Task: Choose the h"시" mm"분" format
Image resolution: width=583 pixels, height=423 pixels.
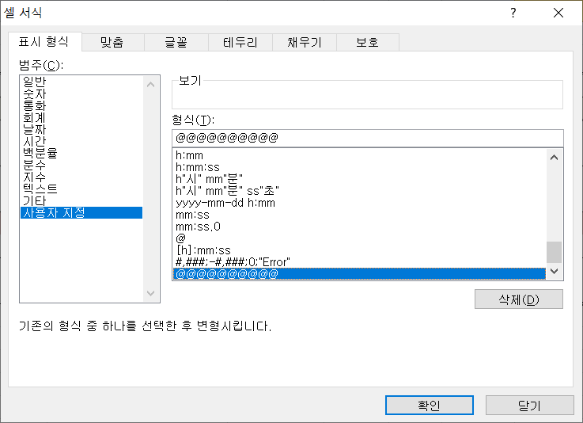Action: (x=360, y=179)
